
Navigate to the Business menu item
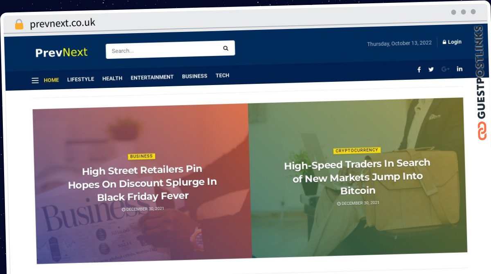click(x=195, y=76)
